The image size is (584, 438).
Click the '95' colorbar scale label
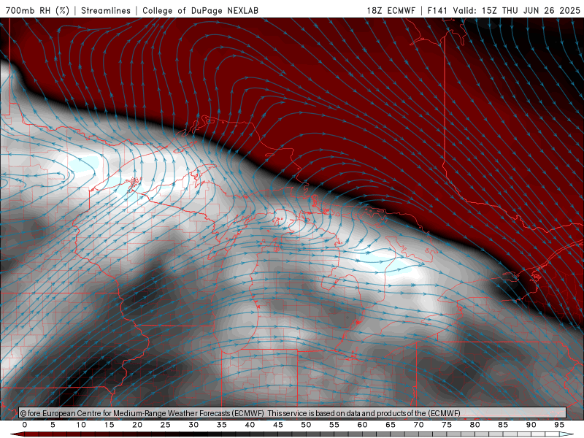click(559, 425)
